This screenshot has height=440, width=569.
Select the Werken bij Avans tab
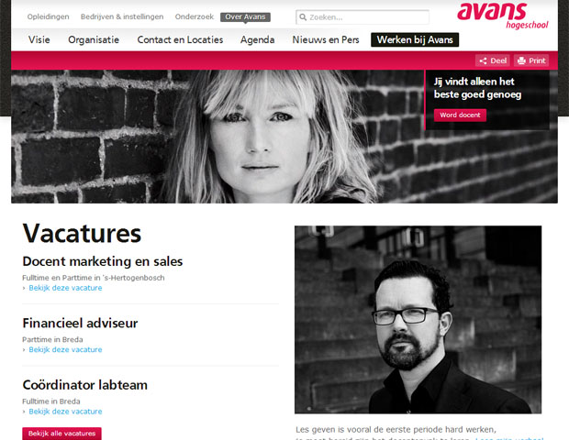[x=415, y=39]
